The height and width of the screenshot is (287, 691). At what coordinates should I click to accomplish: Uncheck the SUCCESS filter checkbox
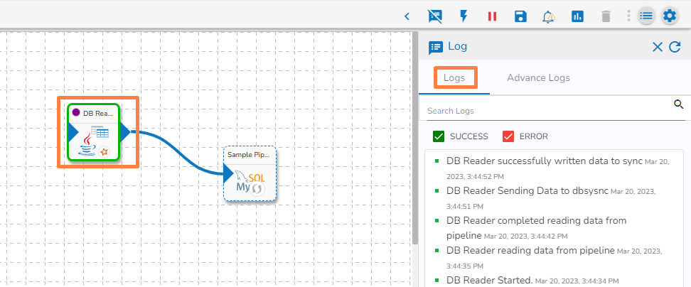[x=439, y=136]
